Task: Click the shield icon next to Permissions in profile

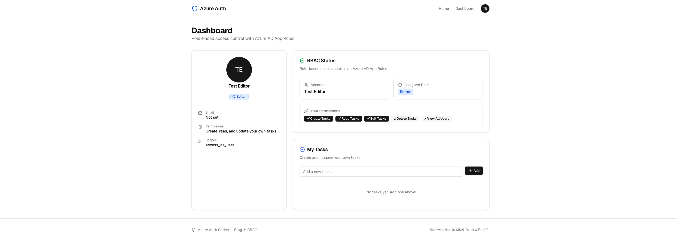Action: (200, 127)
